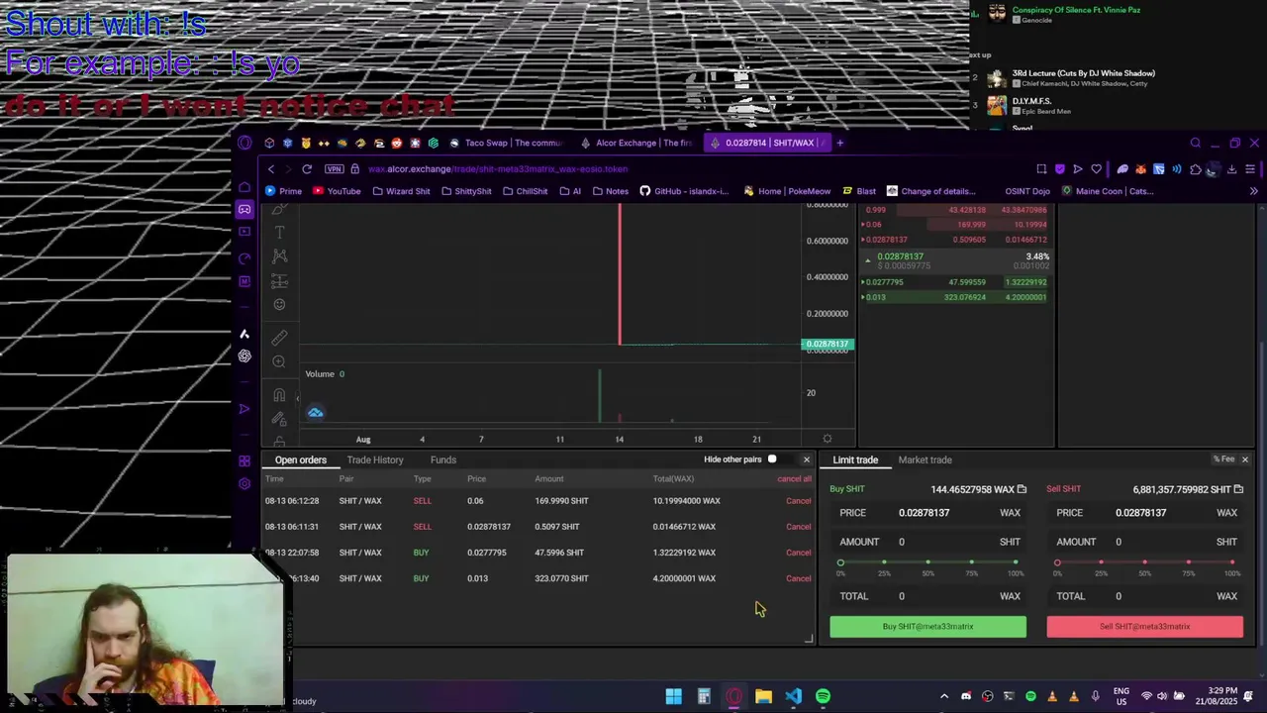Click the Buy SHIT@meta33matrix button

(927, 626)
